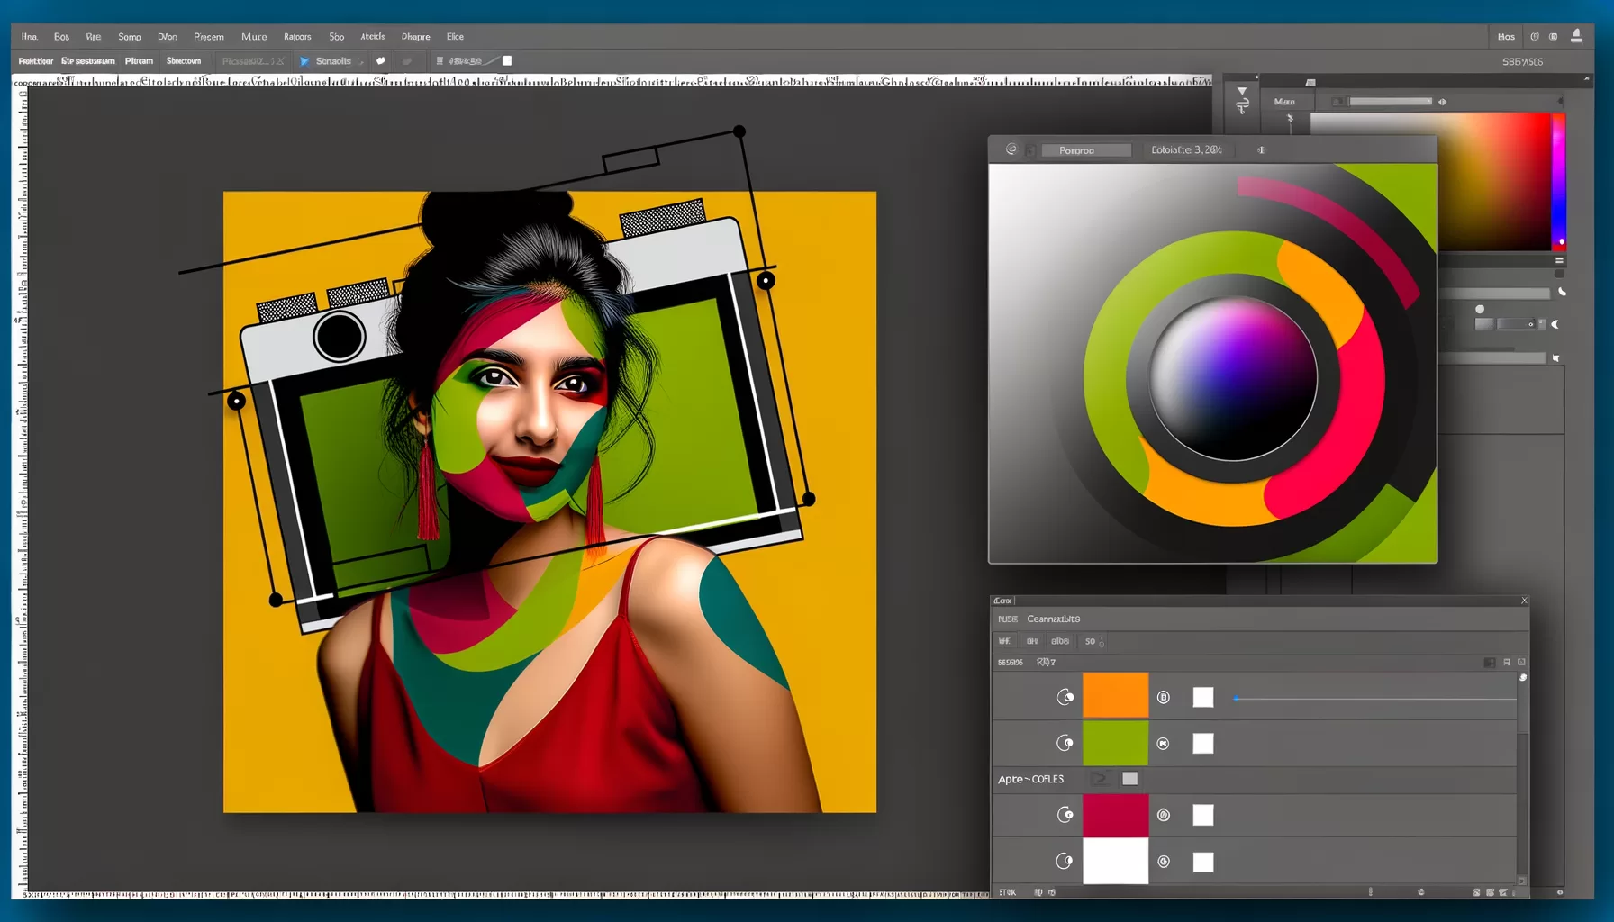Select the large white color swatch thumbnail
Image resolution: width=1614 pixels, height=922 pixels.
[x=1115, y=861]
